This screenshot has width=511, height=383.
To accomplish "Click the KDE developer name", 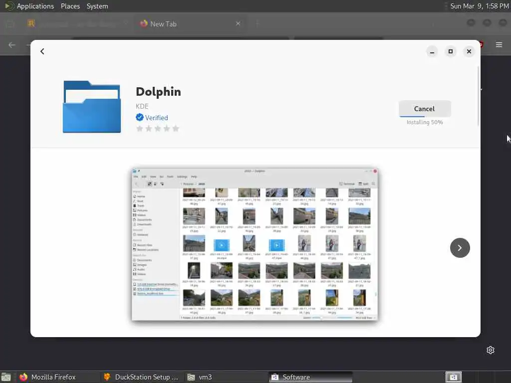I will 142,106.
